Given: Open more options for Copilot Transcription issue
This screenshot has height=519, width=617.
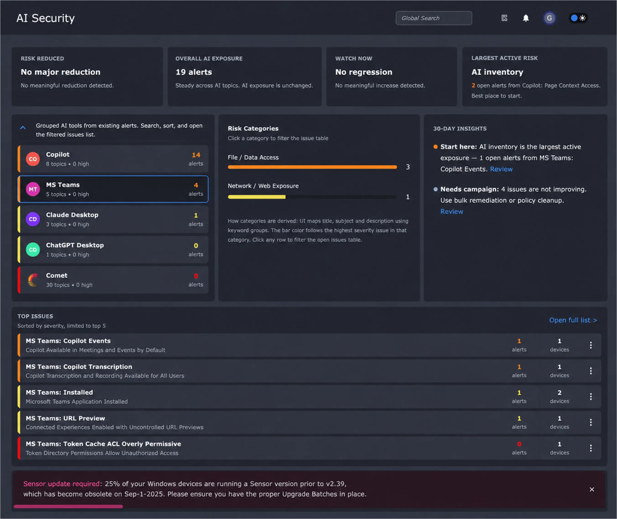Looking at the screenshot, I should point(591,371).
